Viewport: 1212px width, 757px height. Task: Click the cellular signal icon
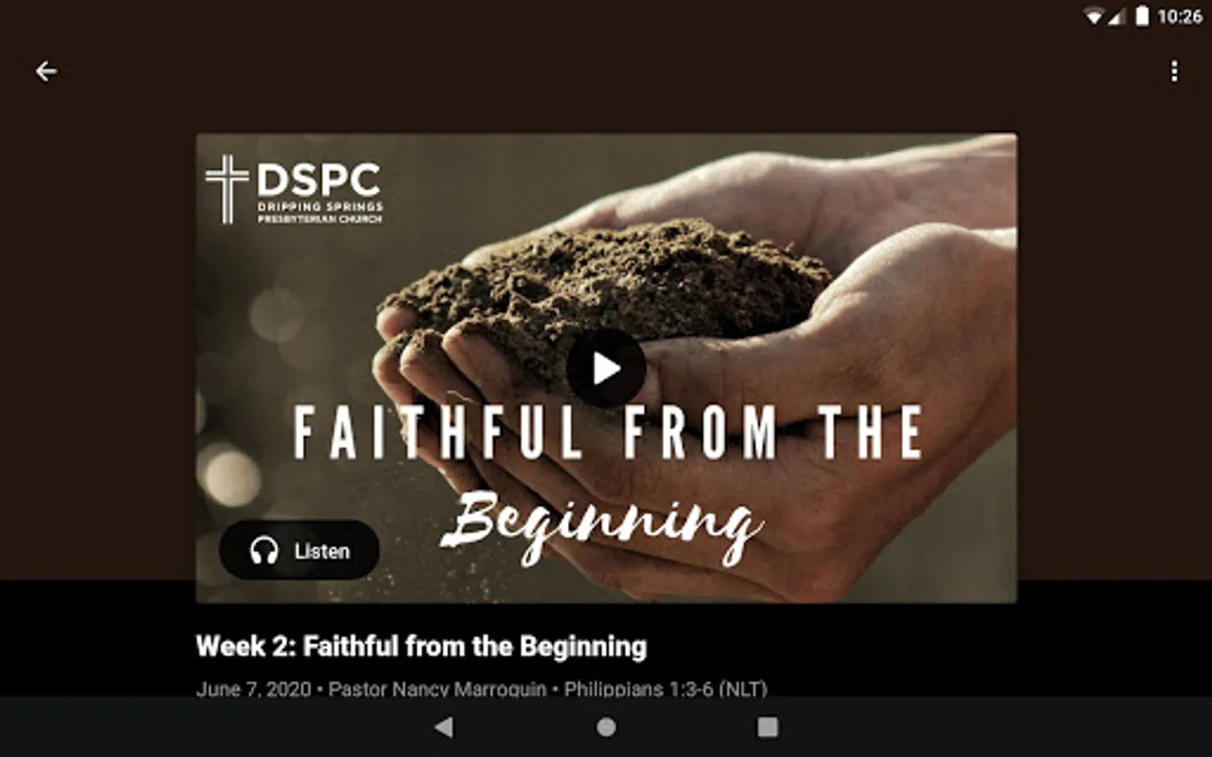[x=1116, y=16]
